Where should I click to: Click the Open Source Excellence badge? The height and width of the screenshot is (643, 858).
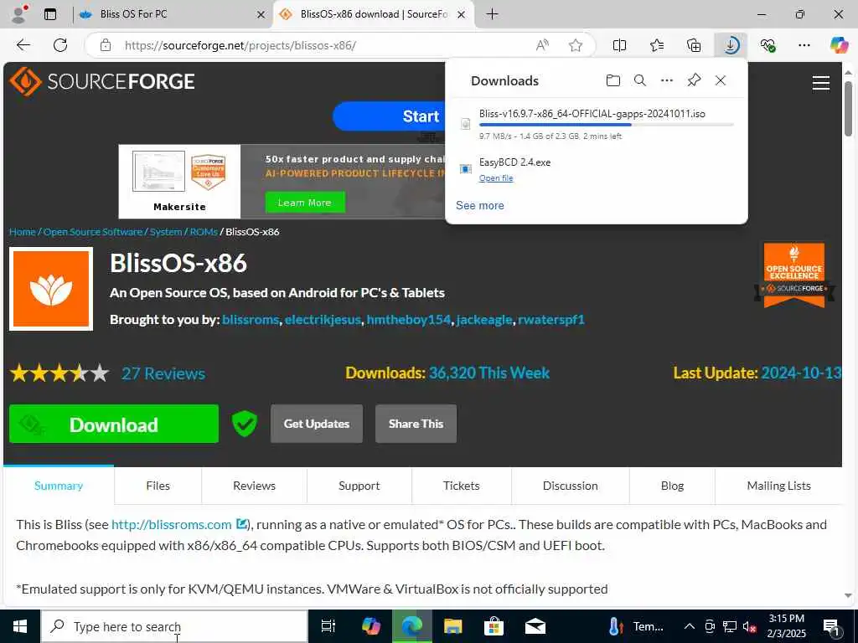coord(794,275)
